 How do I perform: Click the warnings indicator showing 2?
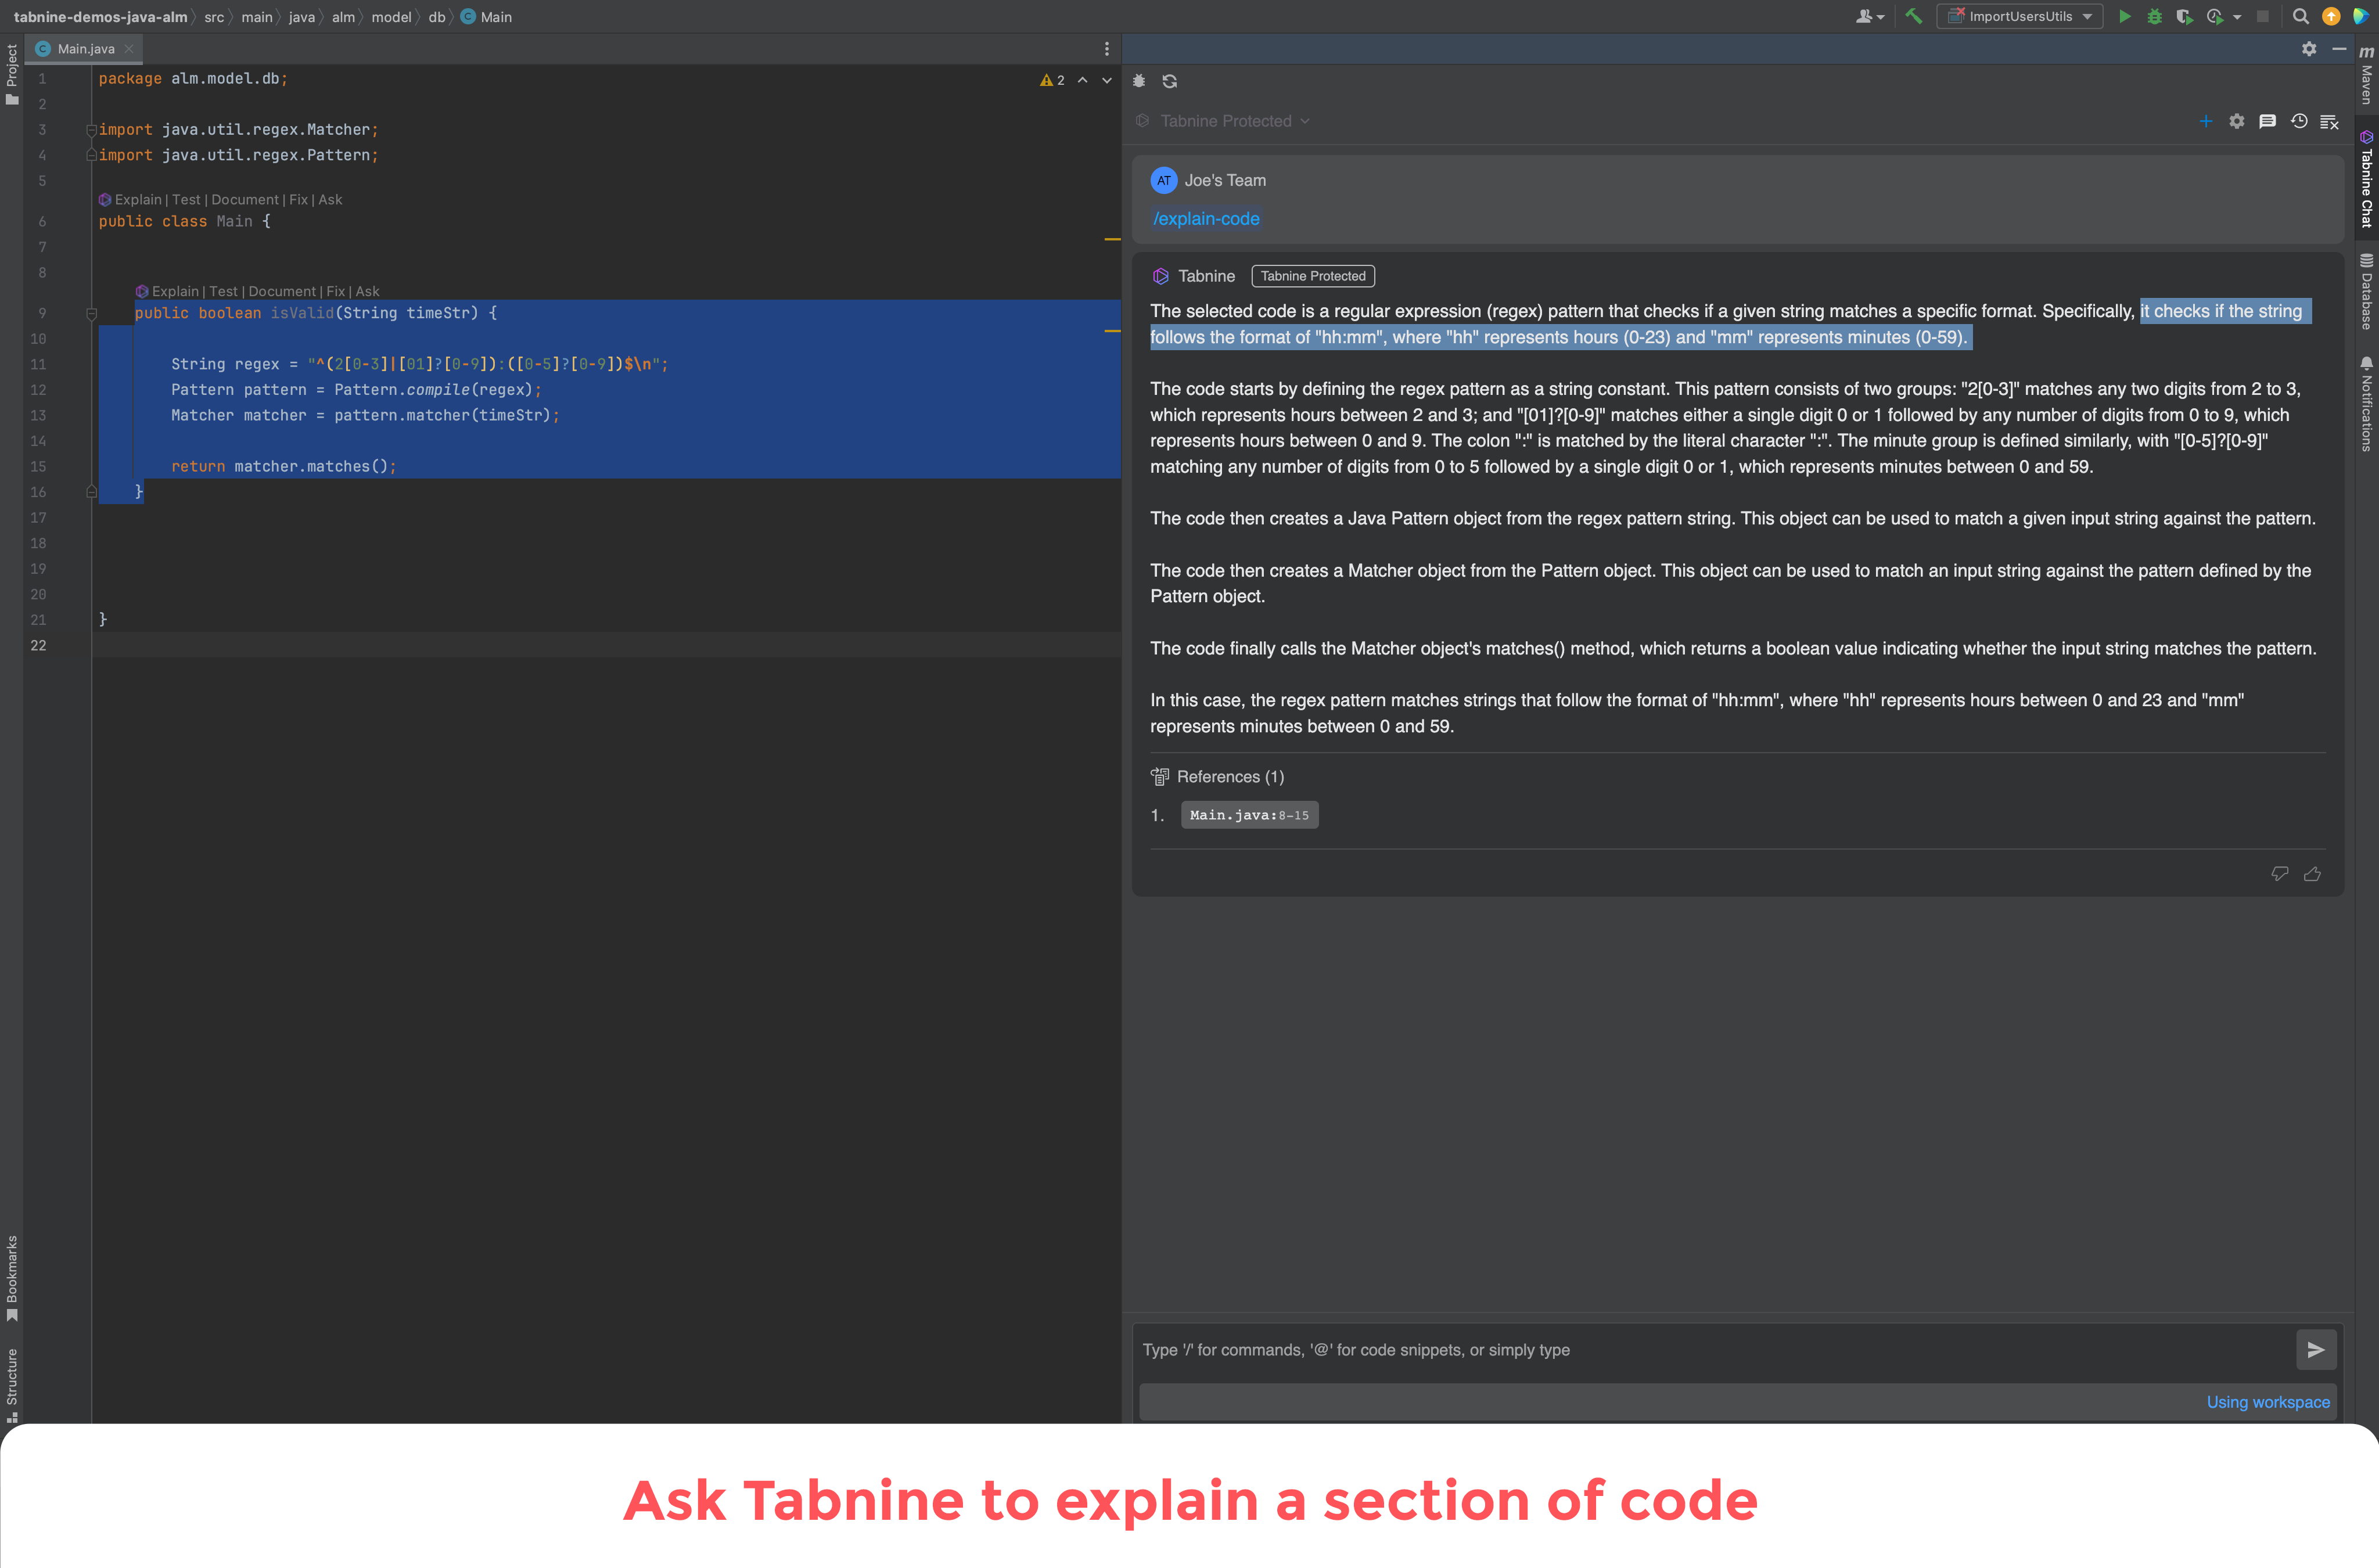(x=1052, y=80)
